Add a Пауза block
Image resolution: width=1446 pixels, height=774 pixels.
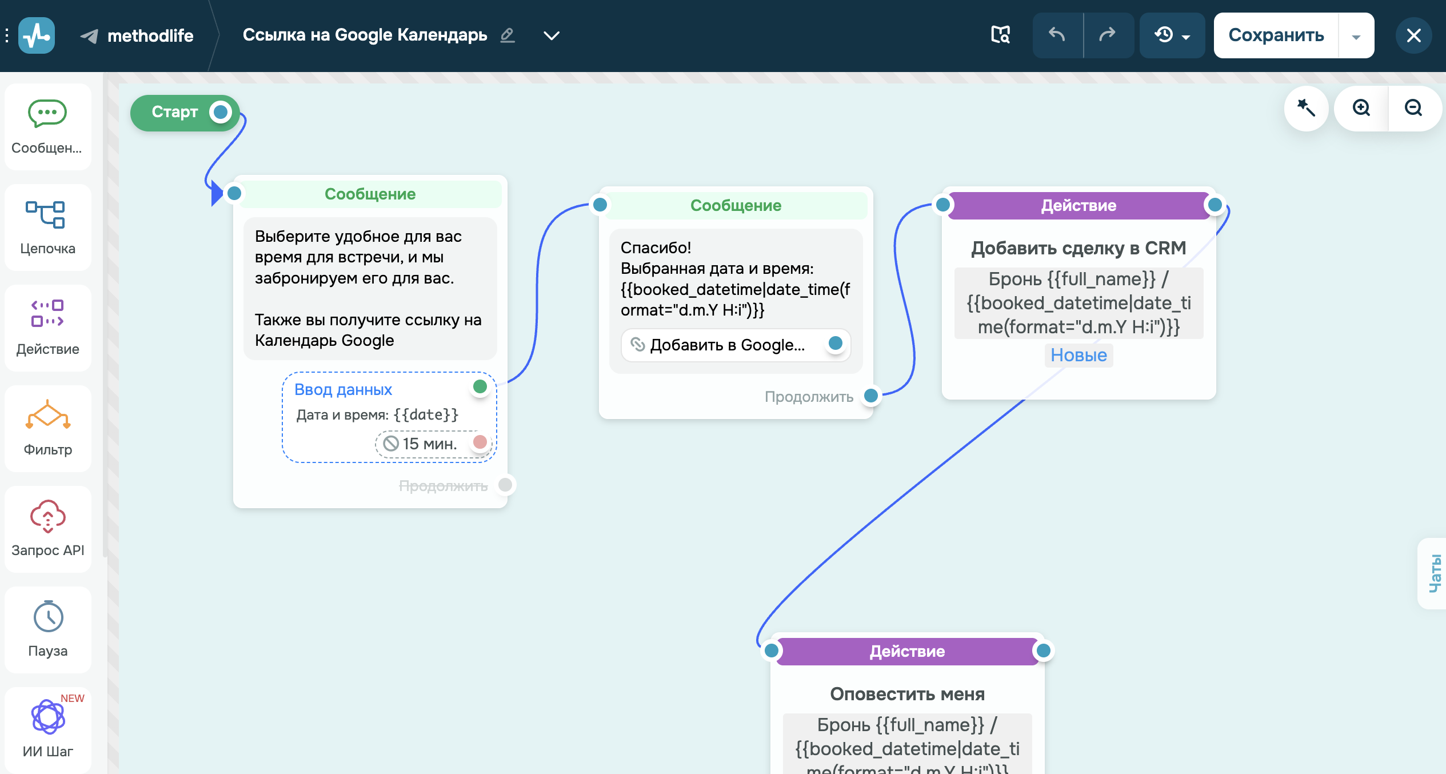[47, 629]
